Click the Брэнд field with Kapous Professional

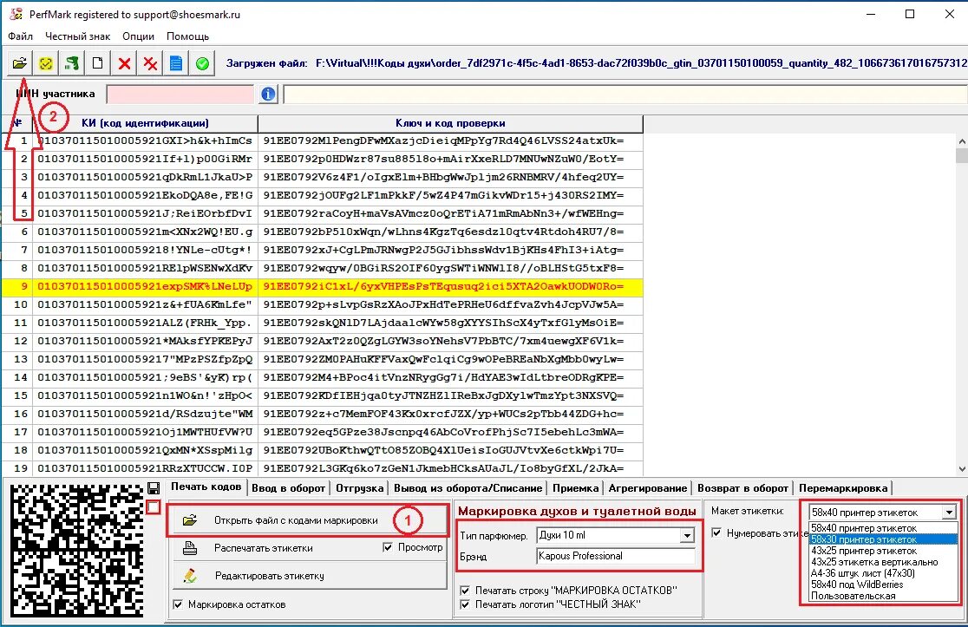616,556
